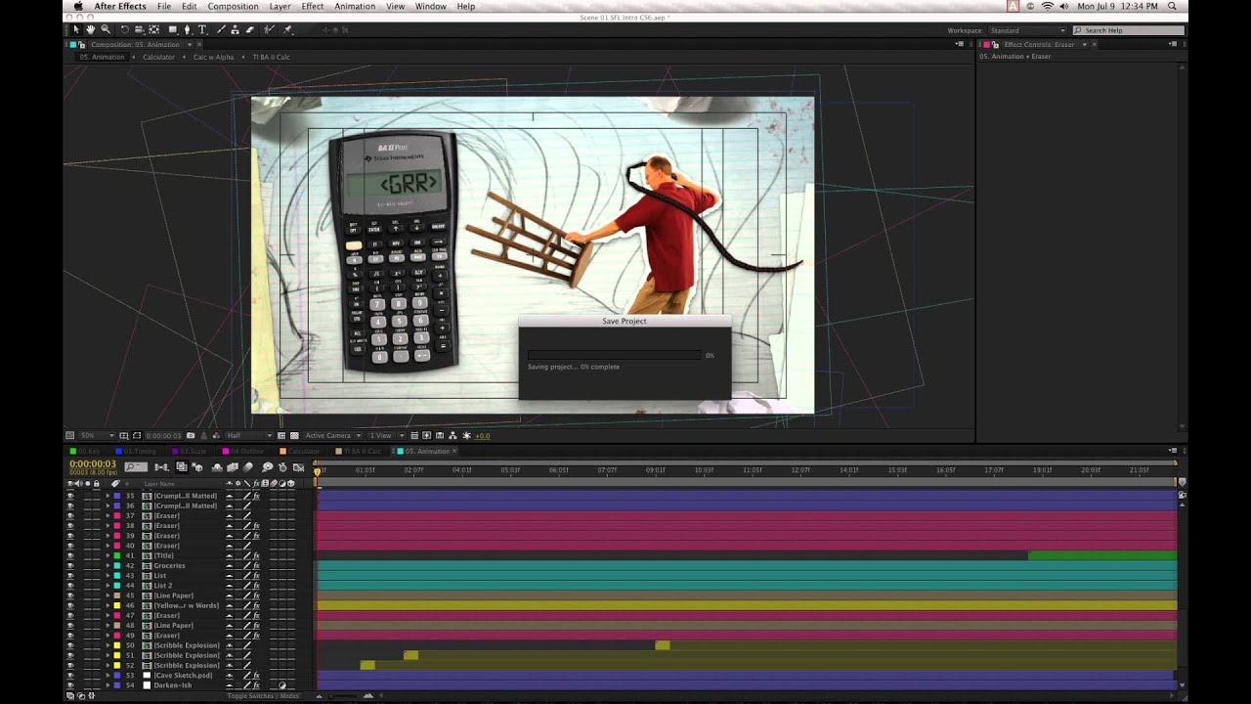Open Show Channel color icon
Image resolution: width=1251 pixels, height=704 pixels.
point(217,435)
